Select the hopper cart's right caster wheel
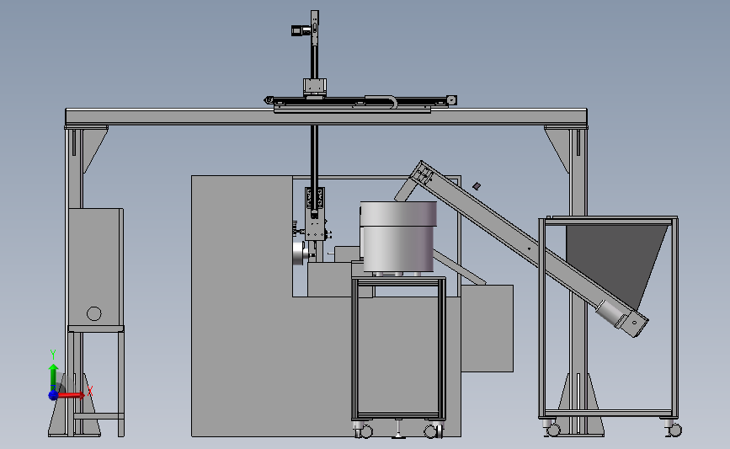This screenshot has height=449, width=730. coord(674,430)
